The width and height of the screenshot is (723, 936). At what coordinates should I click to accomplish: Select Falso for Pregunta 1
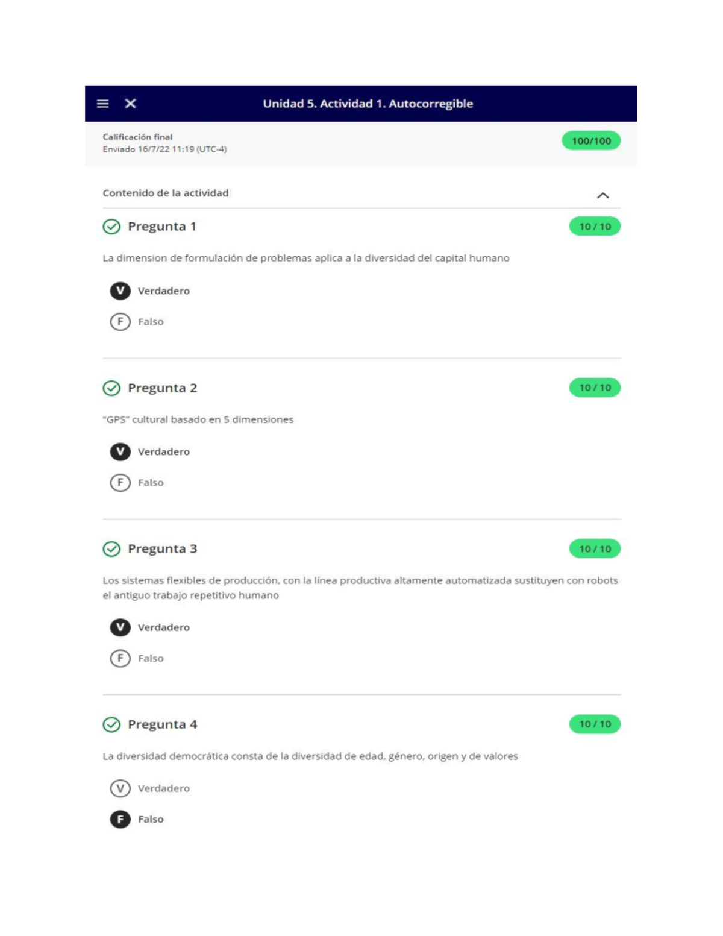click(120, 322)
